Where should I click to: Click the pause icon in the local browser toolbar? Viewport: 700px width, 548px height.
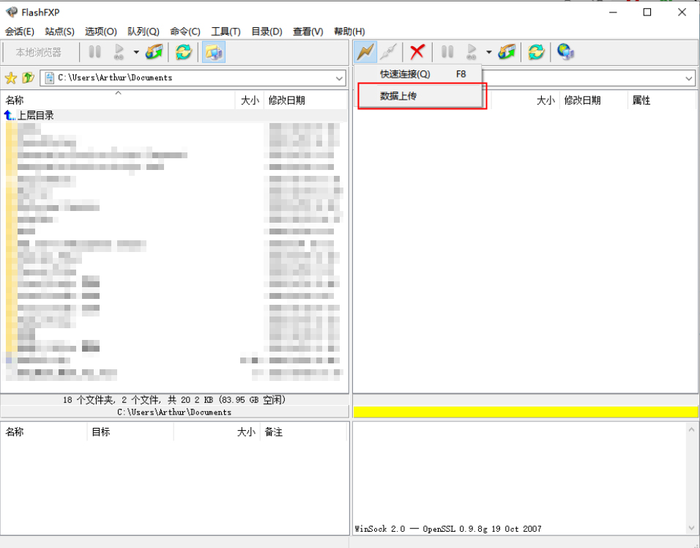94,52
